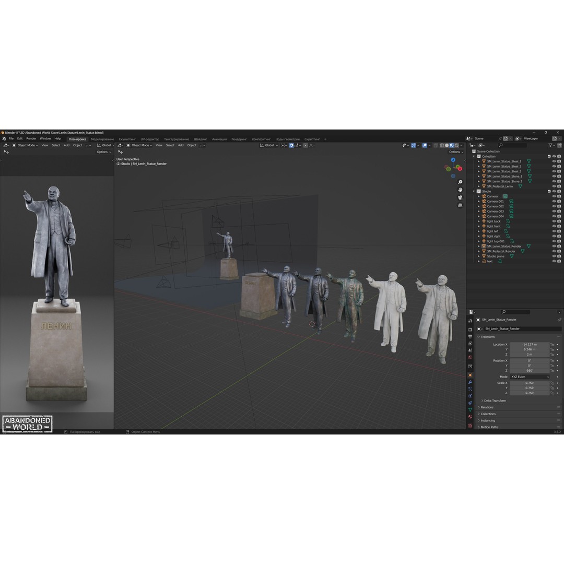Expand the Delta Transform subpanel

[494, 401]
